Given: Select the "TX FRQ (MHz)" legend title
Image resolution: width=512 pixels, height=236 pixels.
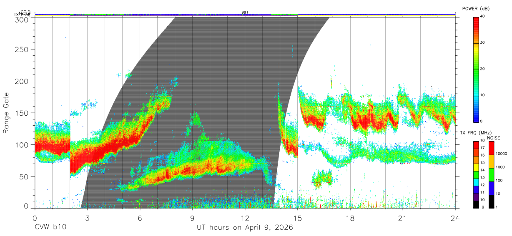Looking at the screenshot, I should pyautogui.click(x=475, y=133).
